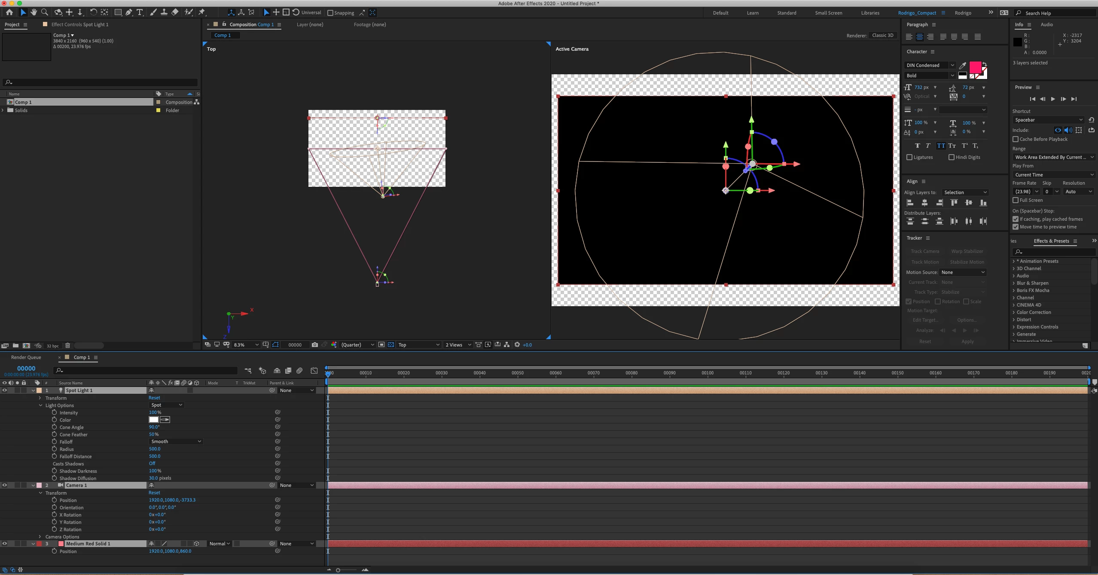Open Falloff Smooth dropdown

point(176,441)
